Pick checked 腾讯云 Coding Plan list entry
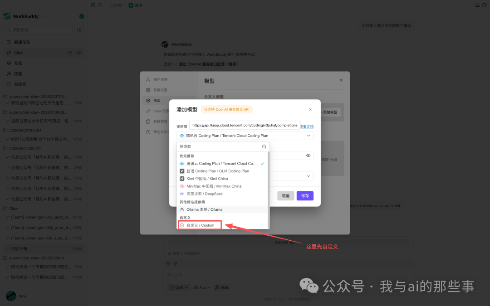 (x=222, y=164)
